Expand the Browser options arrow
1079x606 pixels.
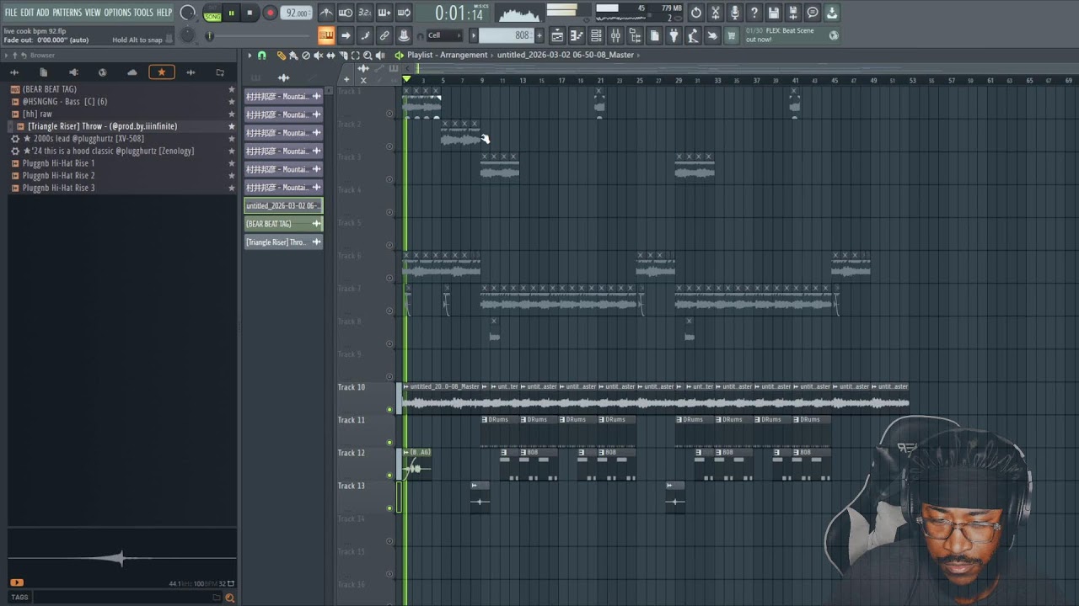[7, 56]
